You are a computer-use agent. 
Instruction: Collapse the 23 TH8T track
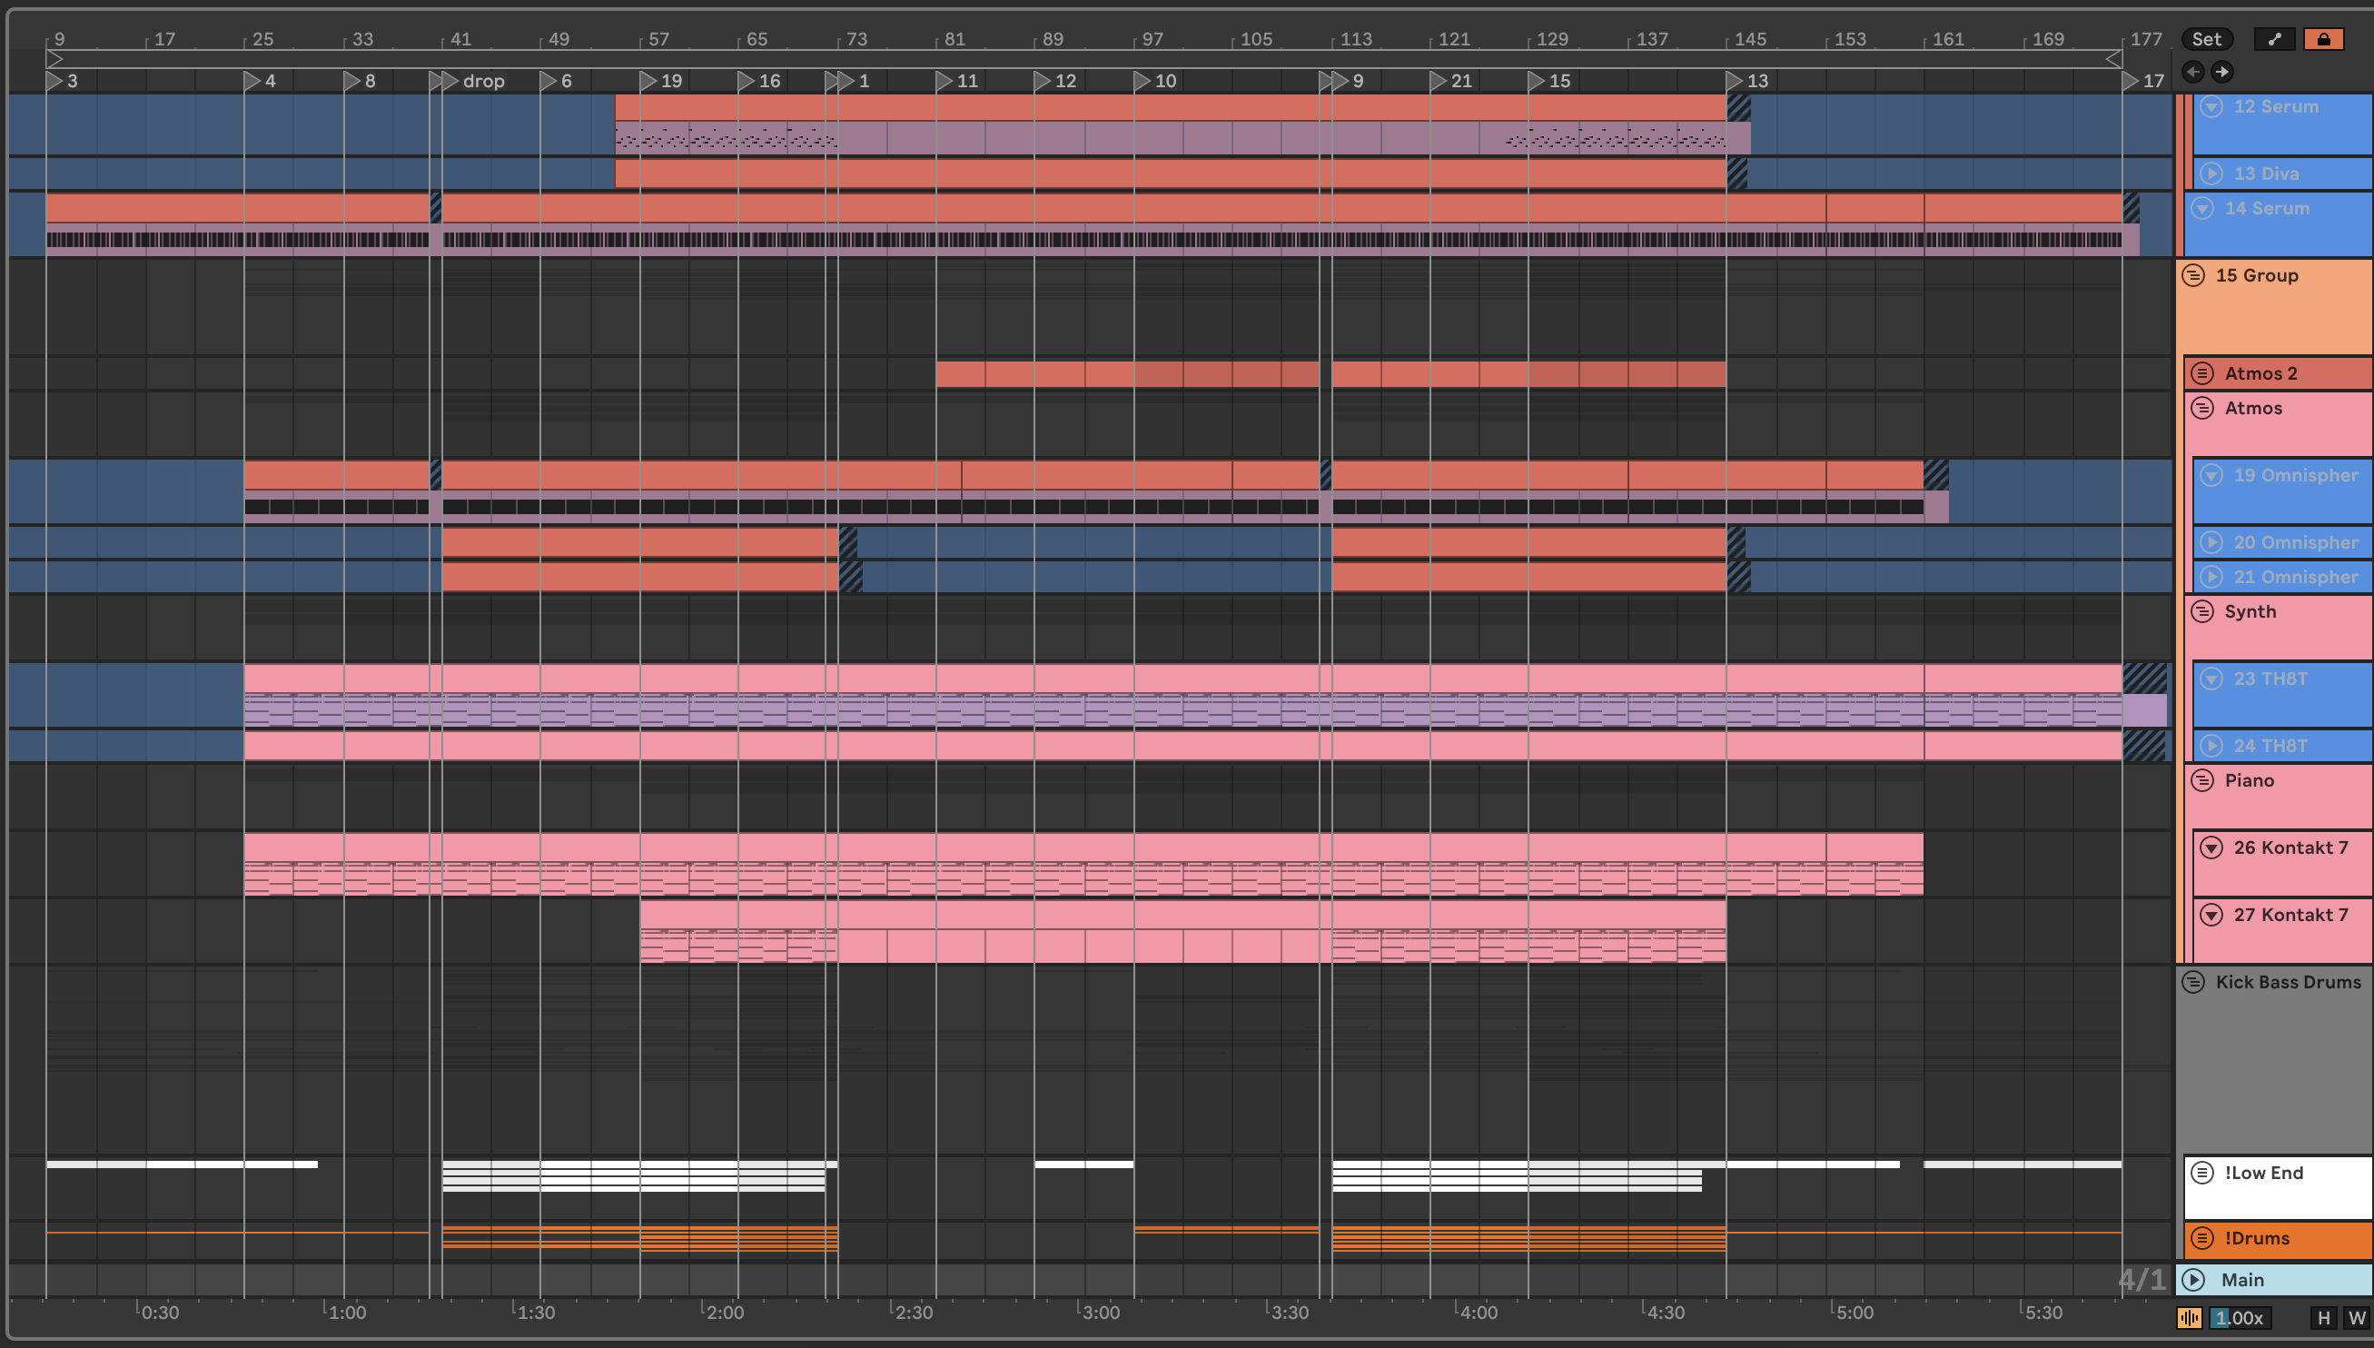(2211, 679)
